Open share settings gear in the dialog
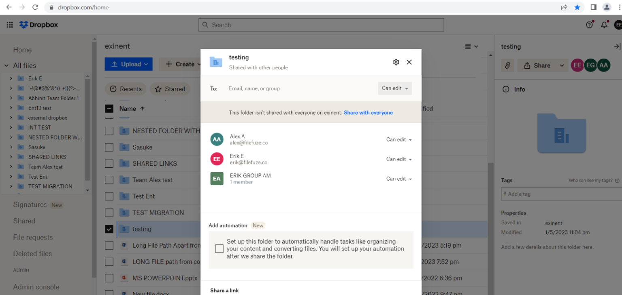The image size is (622, 295). click(x=396, y=62)
